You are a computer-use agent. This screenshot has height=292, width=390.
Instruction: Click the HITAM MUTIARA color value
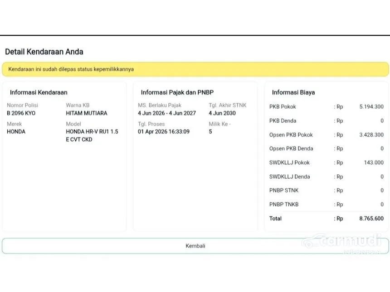pyautogui.click(x=87, y=113)
